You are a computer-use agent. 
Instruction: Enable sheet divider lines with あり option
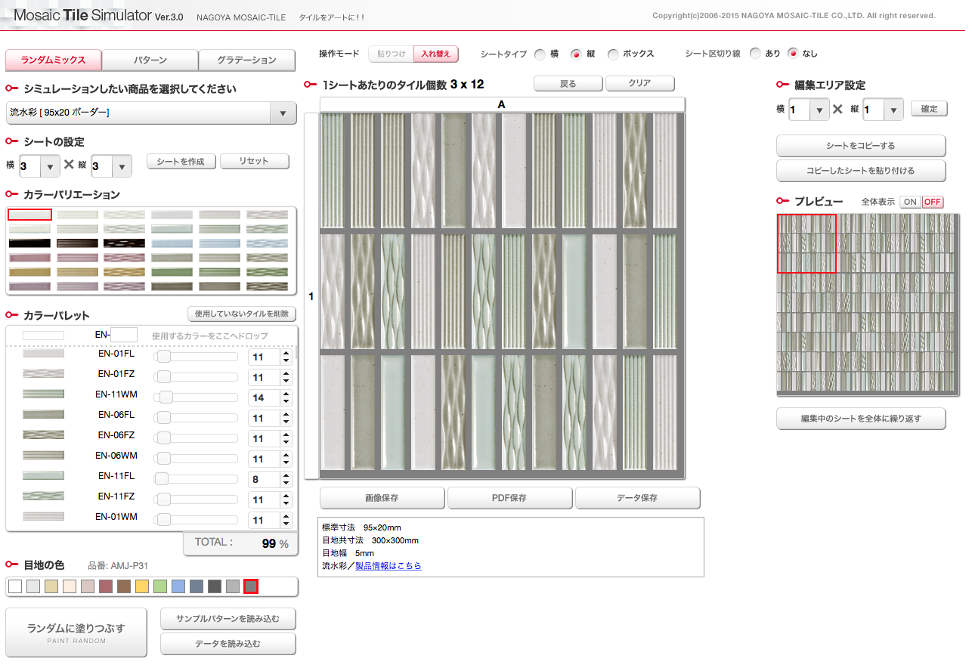(755, 54)
